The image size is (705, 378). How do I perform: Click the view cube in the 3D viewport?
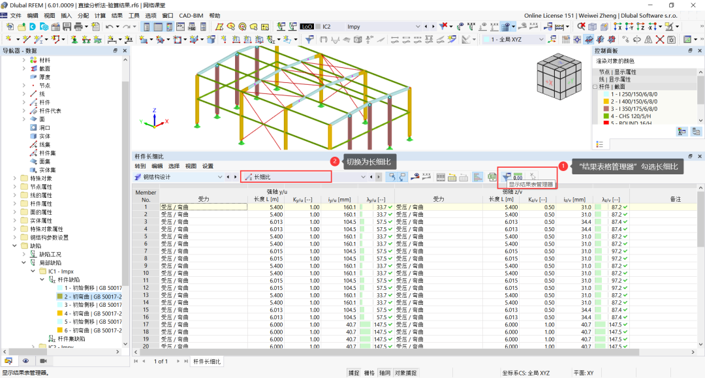click(x=559, y=77)
